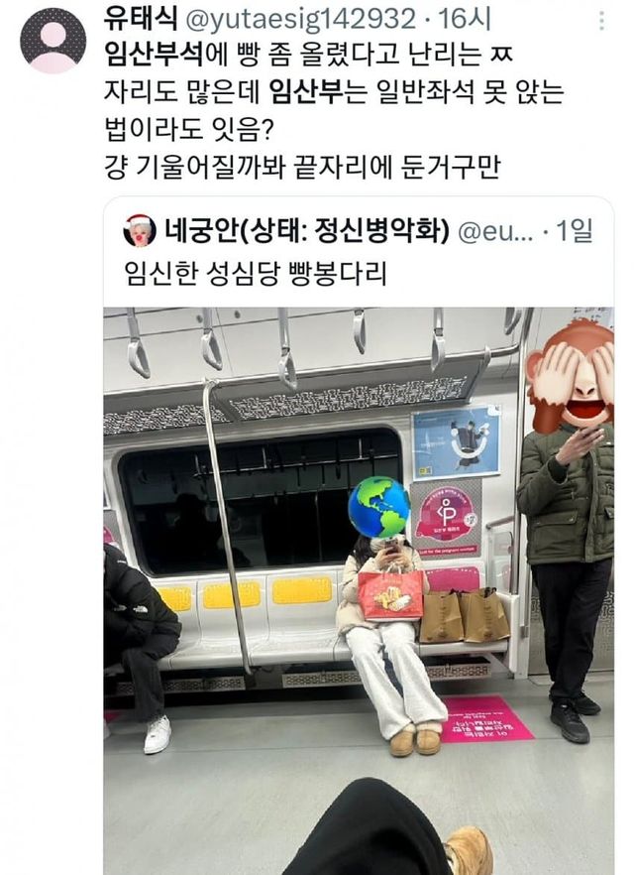Open 네궁안's Santa hat profile avatar

tap(140, 230)
